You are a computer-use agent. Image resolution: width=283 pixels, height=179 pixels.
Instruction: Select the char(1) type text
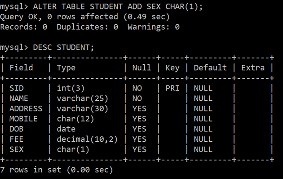73,150
